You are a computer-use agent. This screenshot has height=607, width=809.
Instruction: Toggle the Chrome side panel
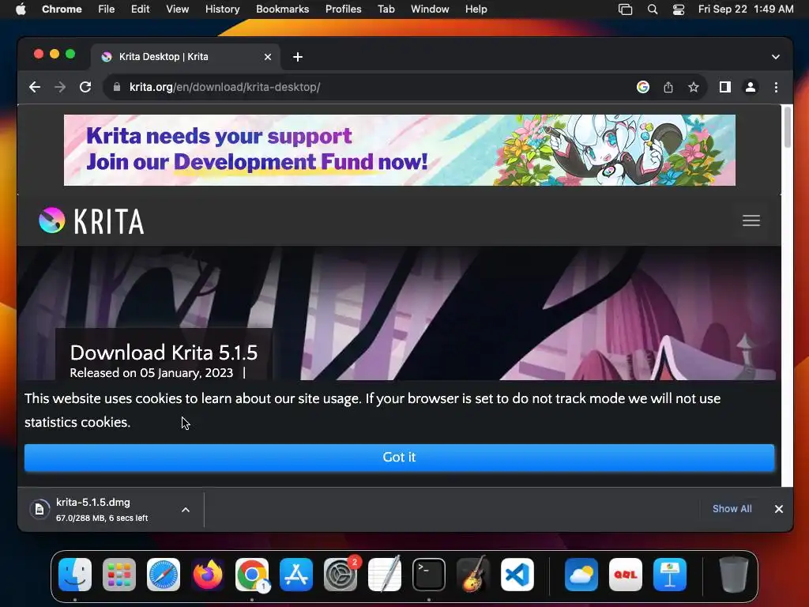pos(725,87)
